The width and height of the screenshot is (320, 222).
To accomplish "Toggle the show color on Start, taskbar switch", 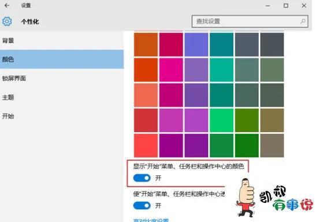I will pyautogui.click(x=142, y=178).
